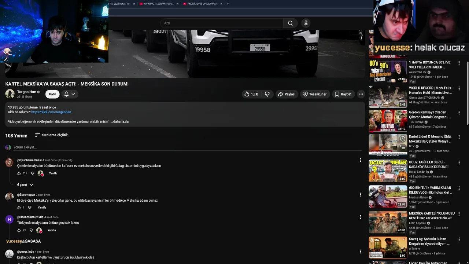Dislike the comment by @oyunbilmemnesi
Screen dimensions: 469x264
(x=33, y=173)
